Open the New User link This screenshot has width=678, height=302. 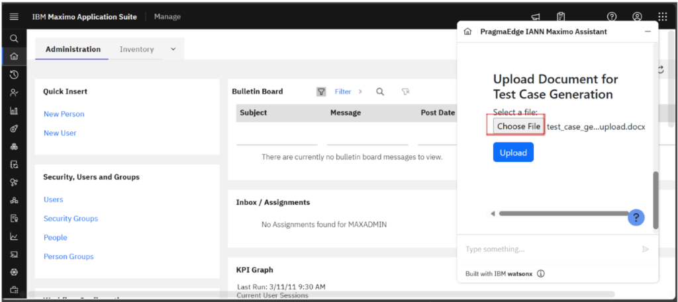(60, 133)
